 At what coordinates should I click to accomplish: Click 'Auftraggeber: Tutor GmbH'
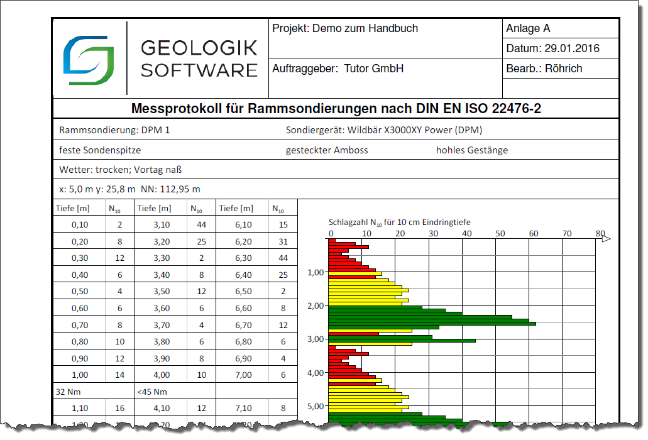click(x=336, y=69)
